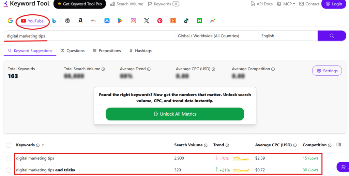Click the Keywords column sort arrow
This screenshot has width=349, height=176.
click(x=43, y=145)
